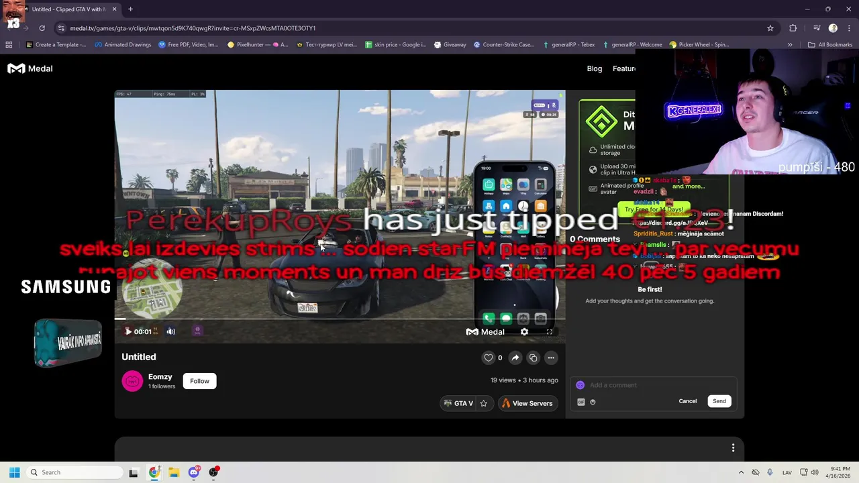Select the Untitled - Clipped GTA V tab
Image resolution: width=859 pixels, height=483 pixels.
[68, 9]
